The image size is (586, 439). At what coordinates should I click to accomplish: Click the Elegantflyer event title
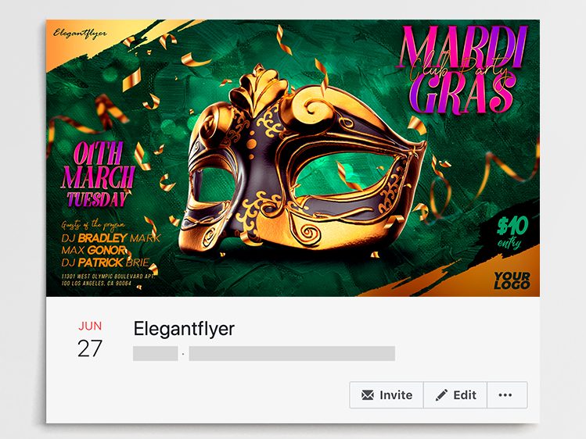tap(184, 329)
